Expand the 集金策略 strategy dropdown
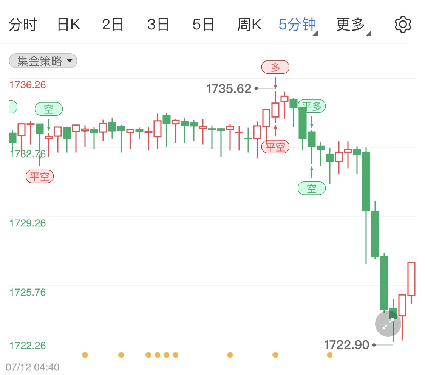Screen dimensions: 425x375 coord(43,61)
